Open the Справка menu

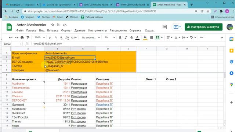point(135,30)
